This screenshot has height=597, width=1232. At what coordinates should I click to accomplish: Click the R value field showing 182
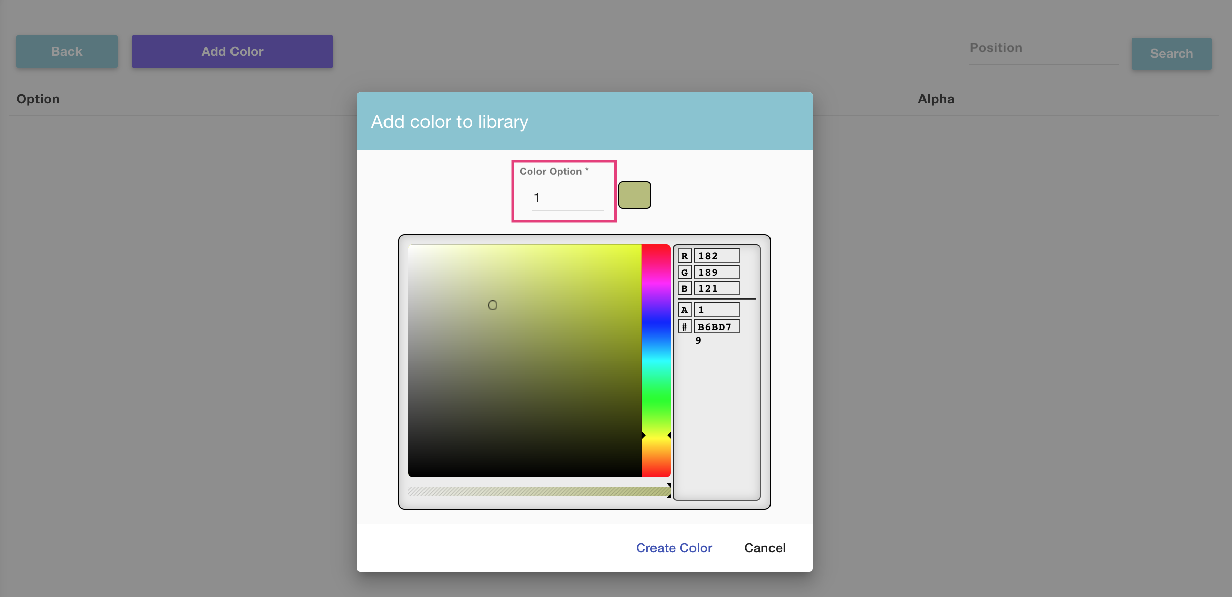click(x=716, y=255)
